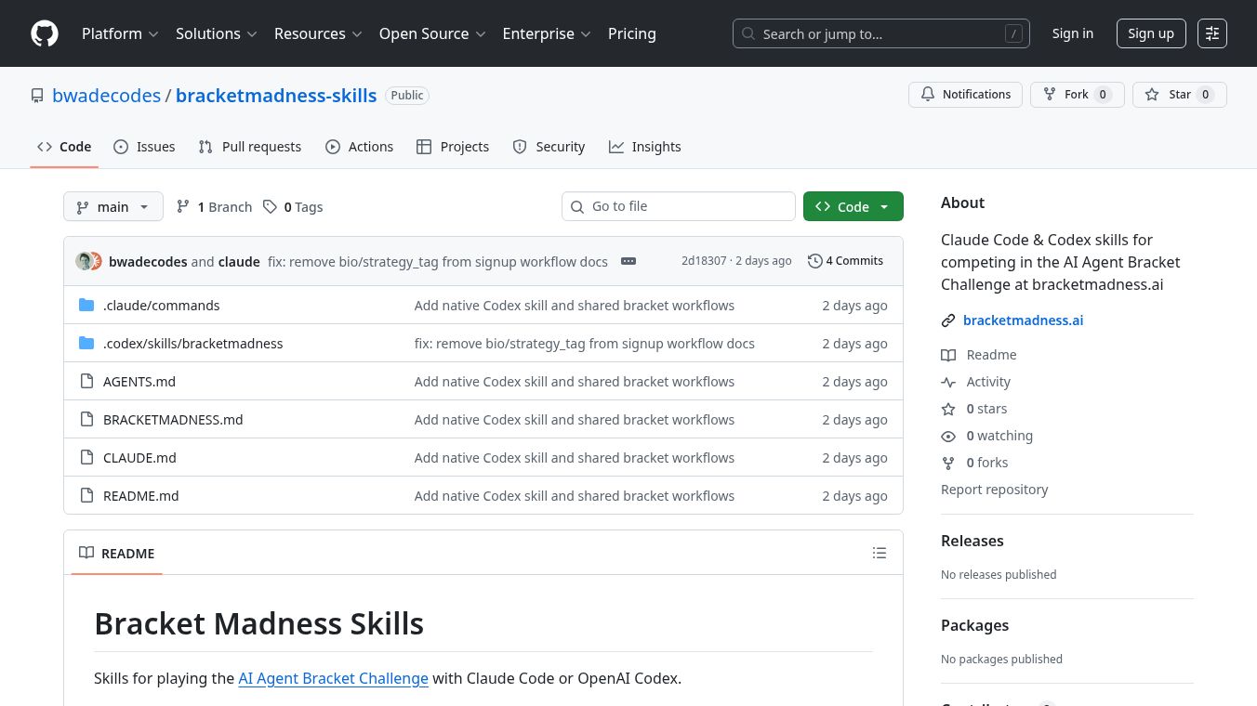Open the CLAUDE.md file
Screen dimensions: 1257x706
point(139,458)
